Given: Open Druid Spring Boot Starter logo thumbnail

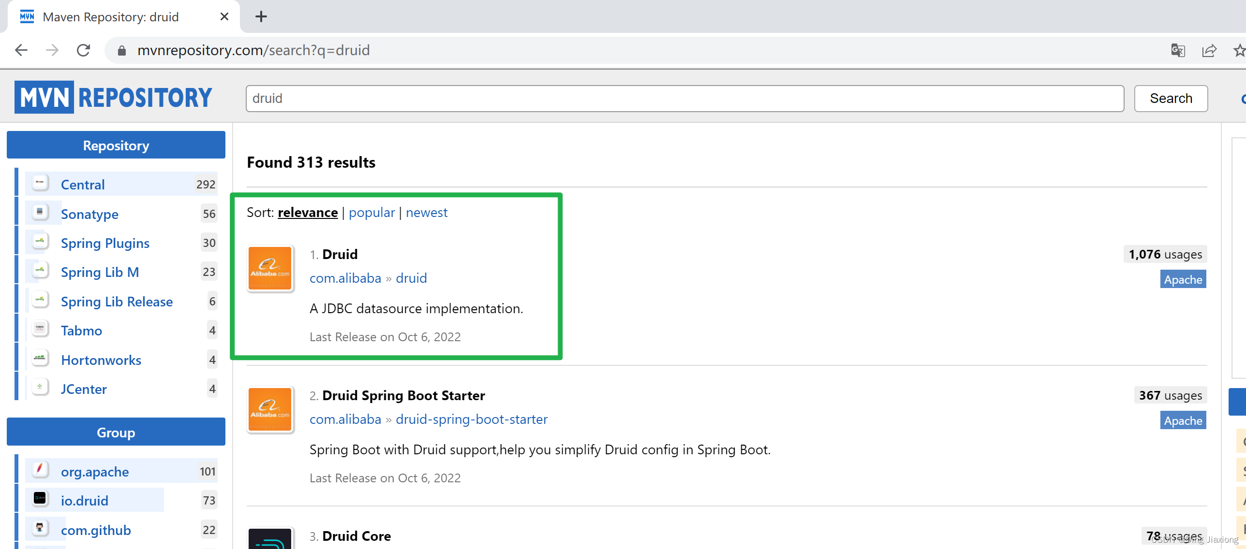Looking at the screenshot, I should pyautogui.click(x=270, y=409).
